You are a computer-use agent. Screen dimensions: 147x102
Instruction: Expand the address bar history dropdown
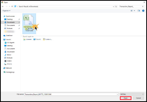coord(114,6)
